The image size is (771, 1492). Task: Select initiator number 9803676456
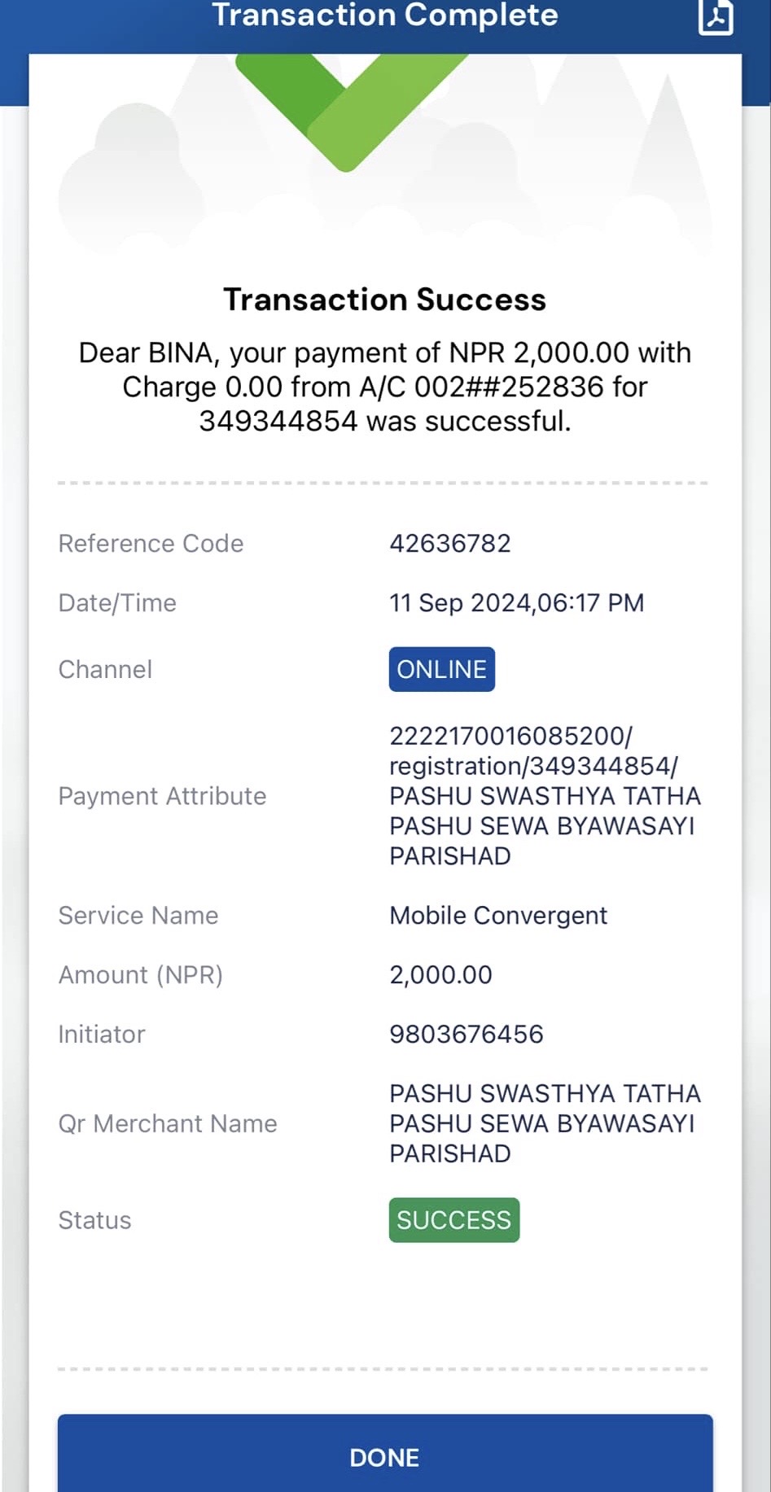(x=467, y=1034)
